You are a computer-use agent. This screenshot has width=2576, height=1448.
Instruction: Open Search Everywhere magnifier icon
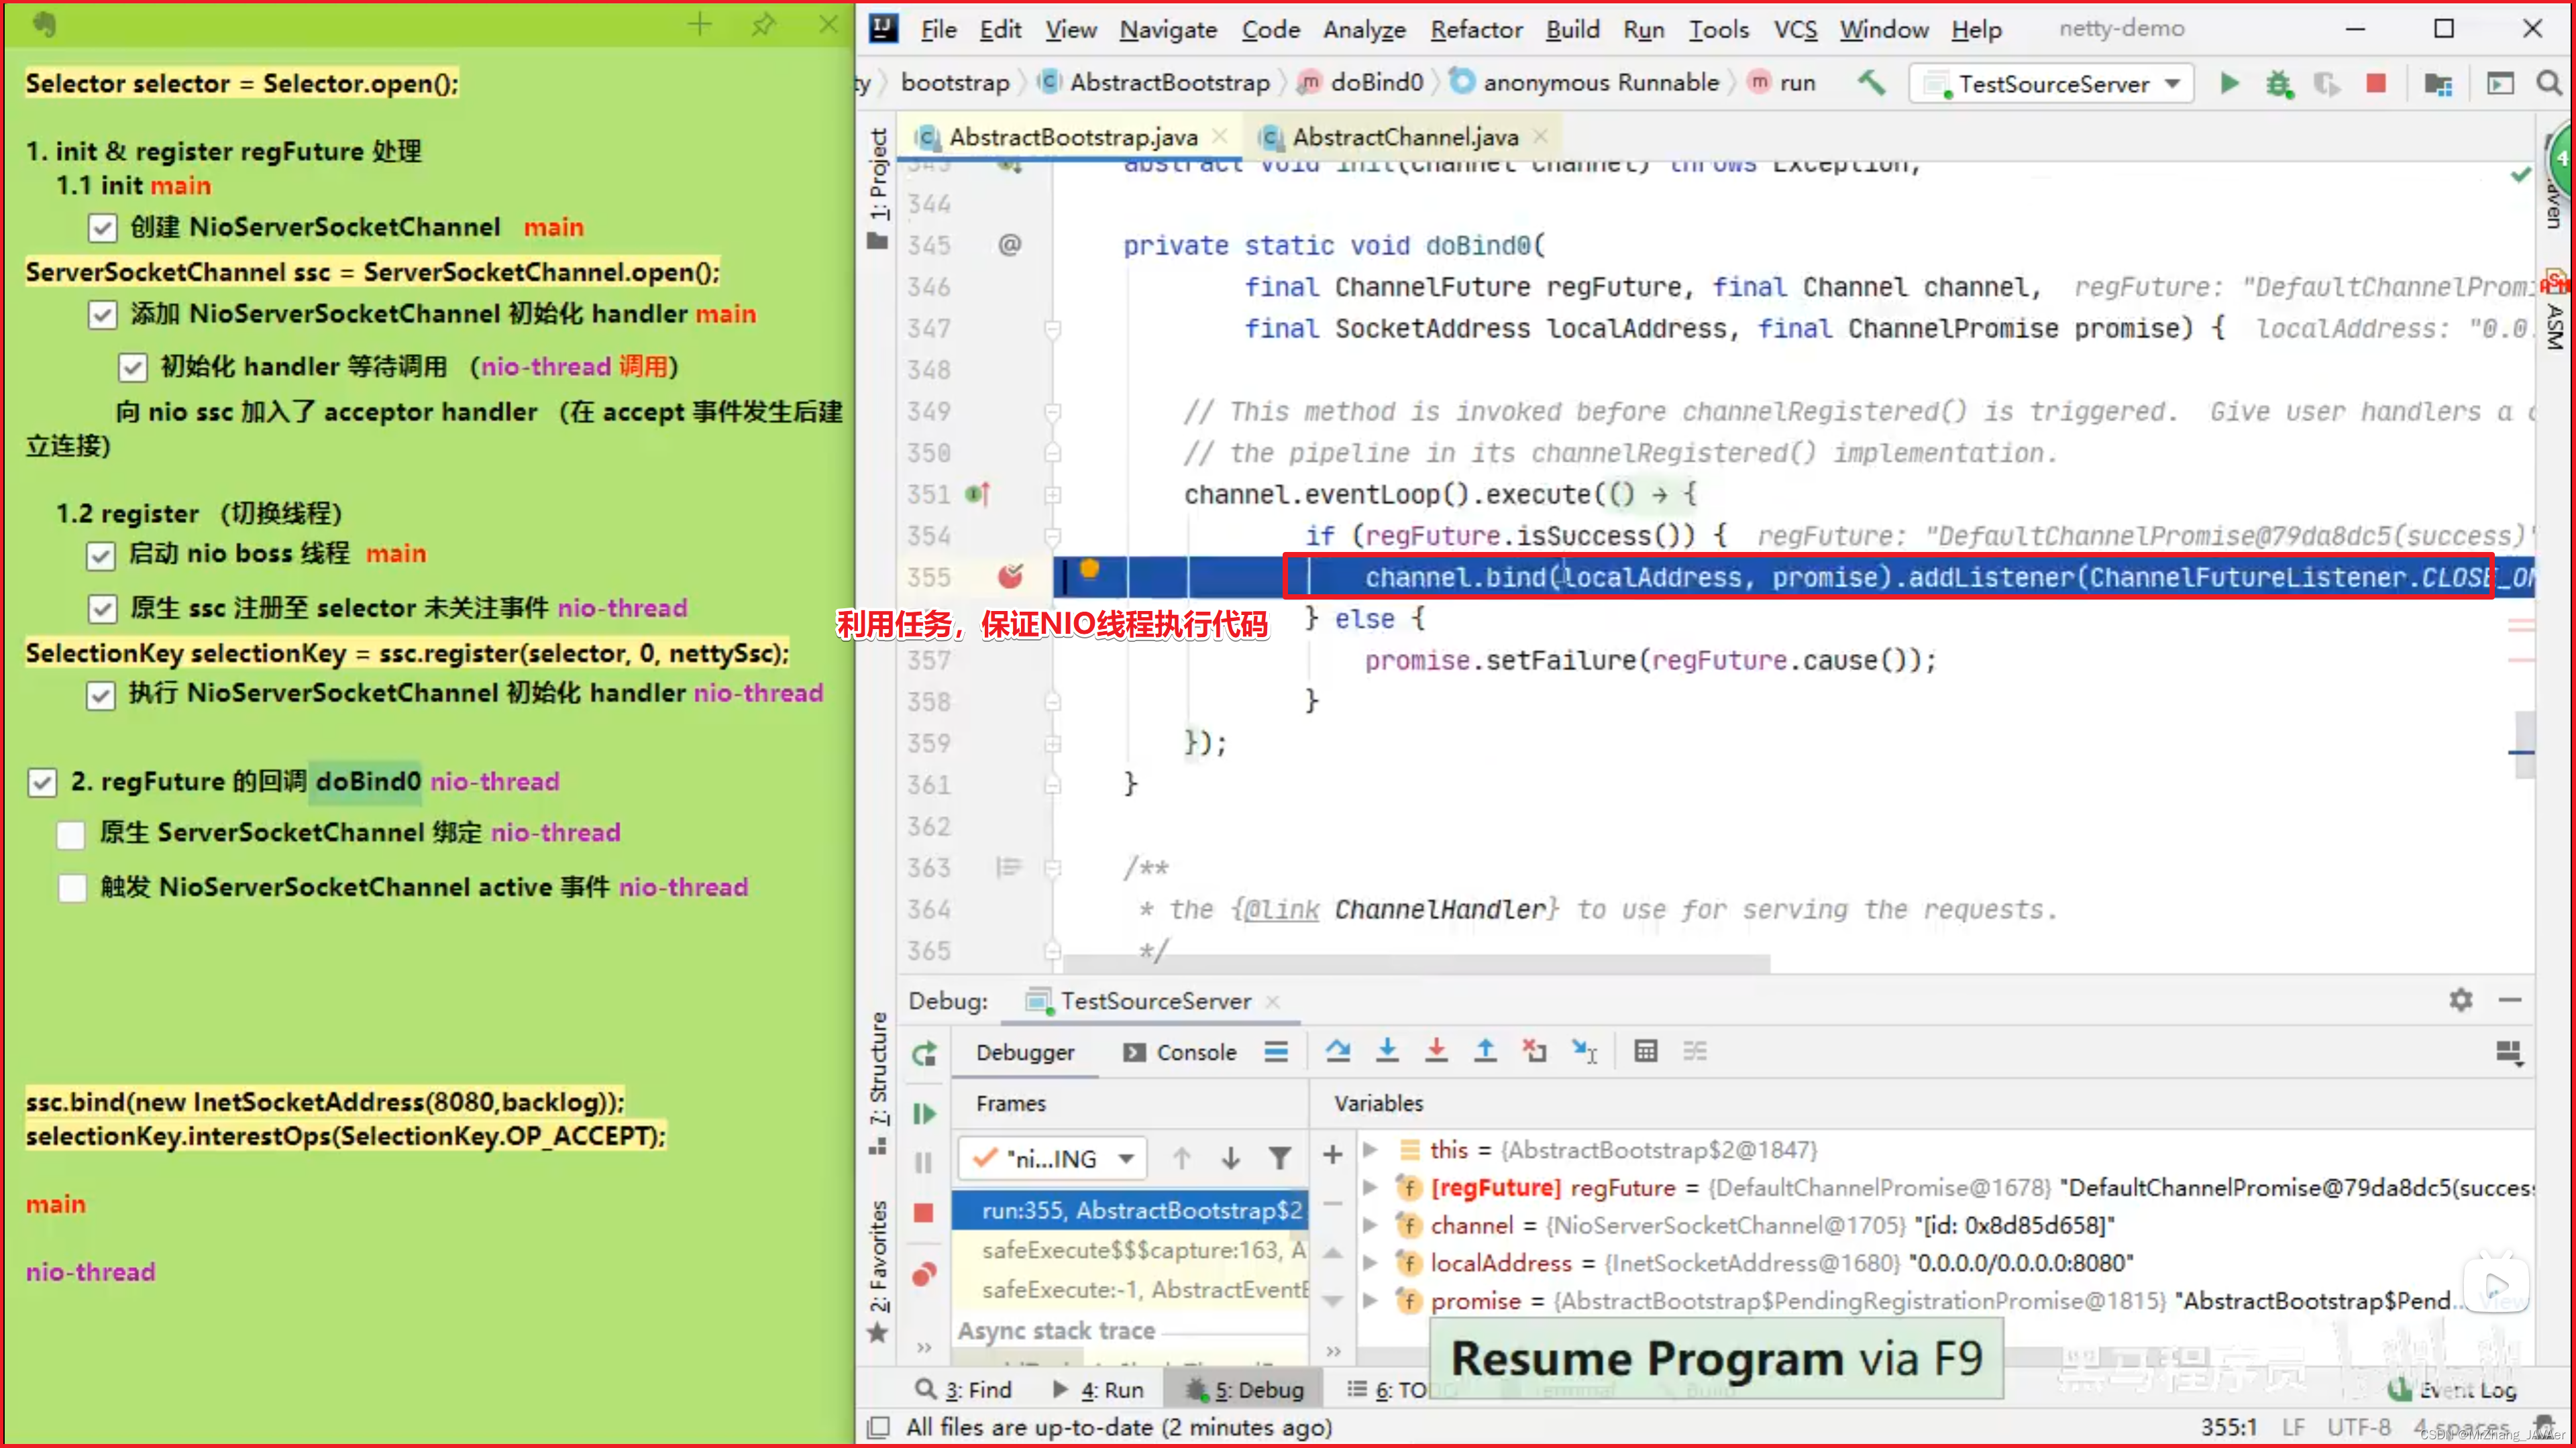tap(2548, 83)
